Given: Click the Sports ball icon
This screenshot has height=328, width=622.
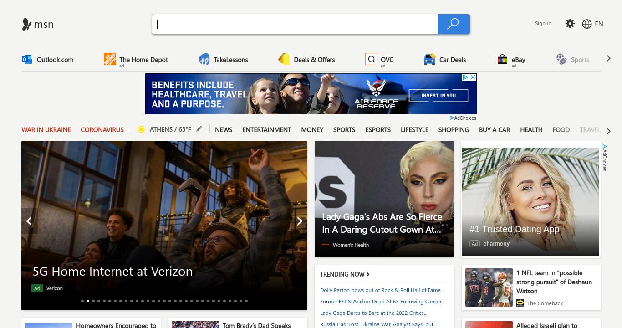Looking at the screenshot, I should point(561,59).
